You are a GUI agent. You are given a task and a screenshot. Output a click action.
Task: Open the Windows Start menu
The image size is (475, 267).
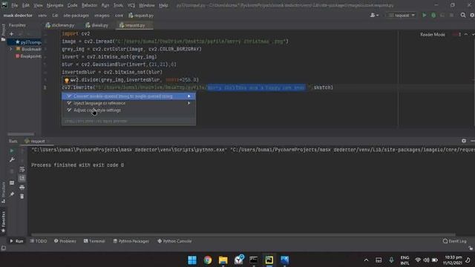tap(192, 260)
